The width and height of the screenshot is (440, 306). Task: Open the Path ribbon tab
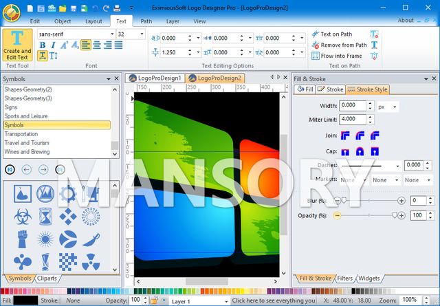point(146,21)
